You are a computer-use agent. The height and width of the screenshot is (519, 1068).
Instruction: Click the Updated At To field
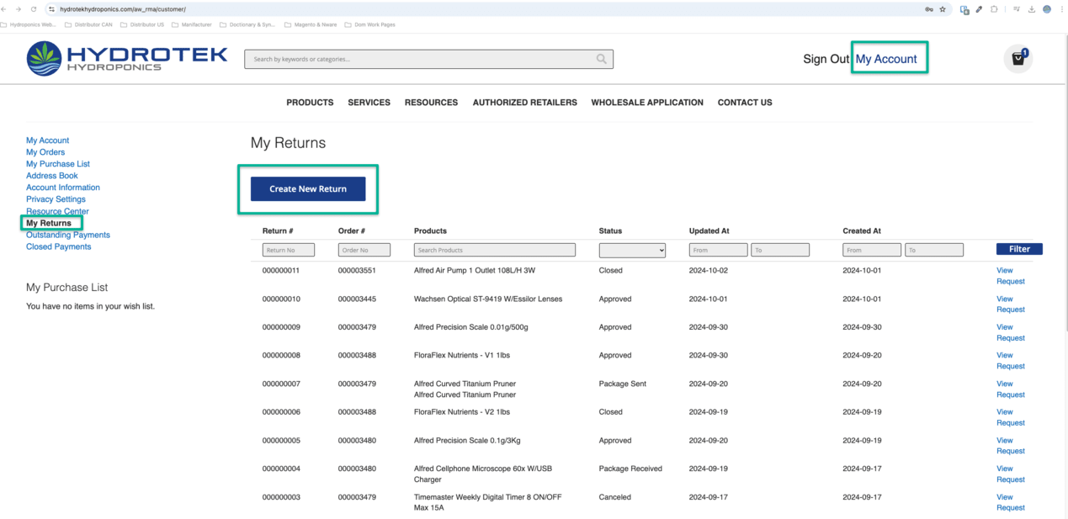pos(780,250)
